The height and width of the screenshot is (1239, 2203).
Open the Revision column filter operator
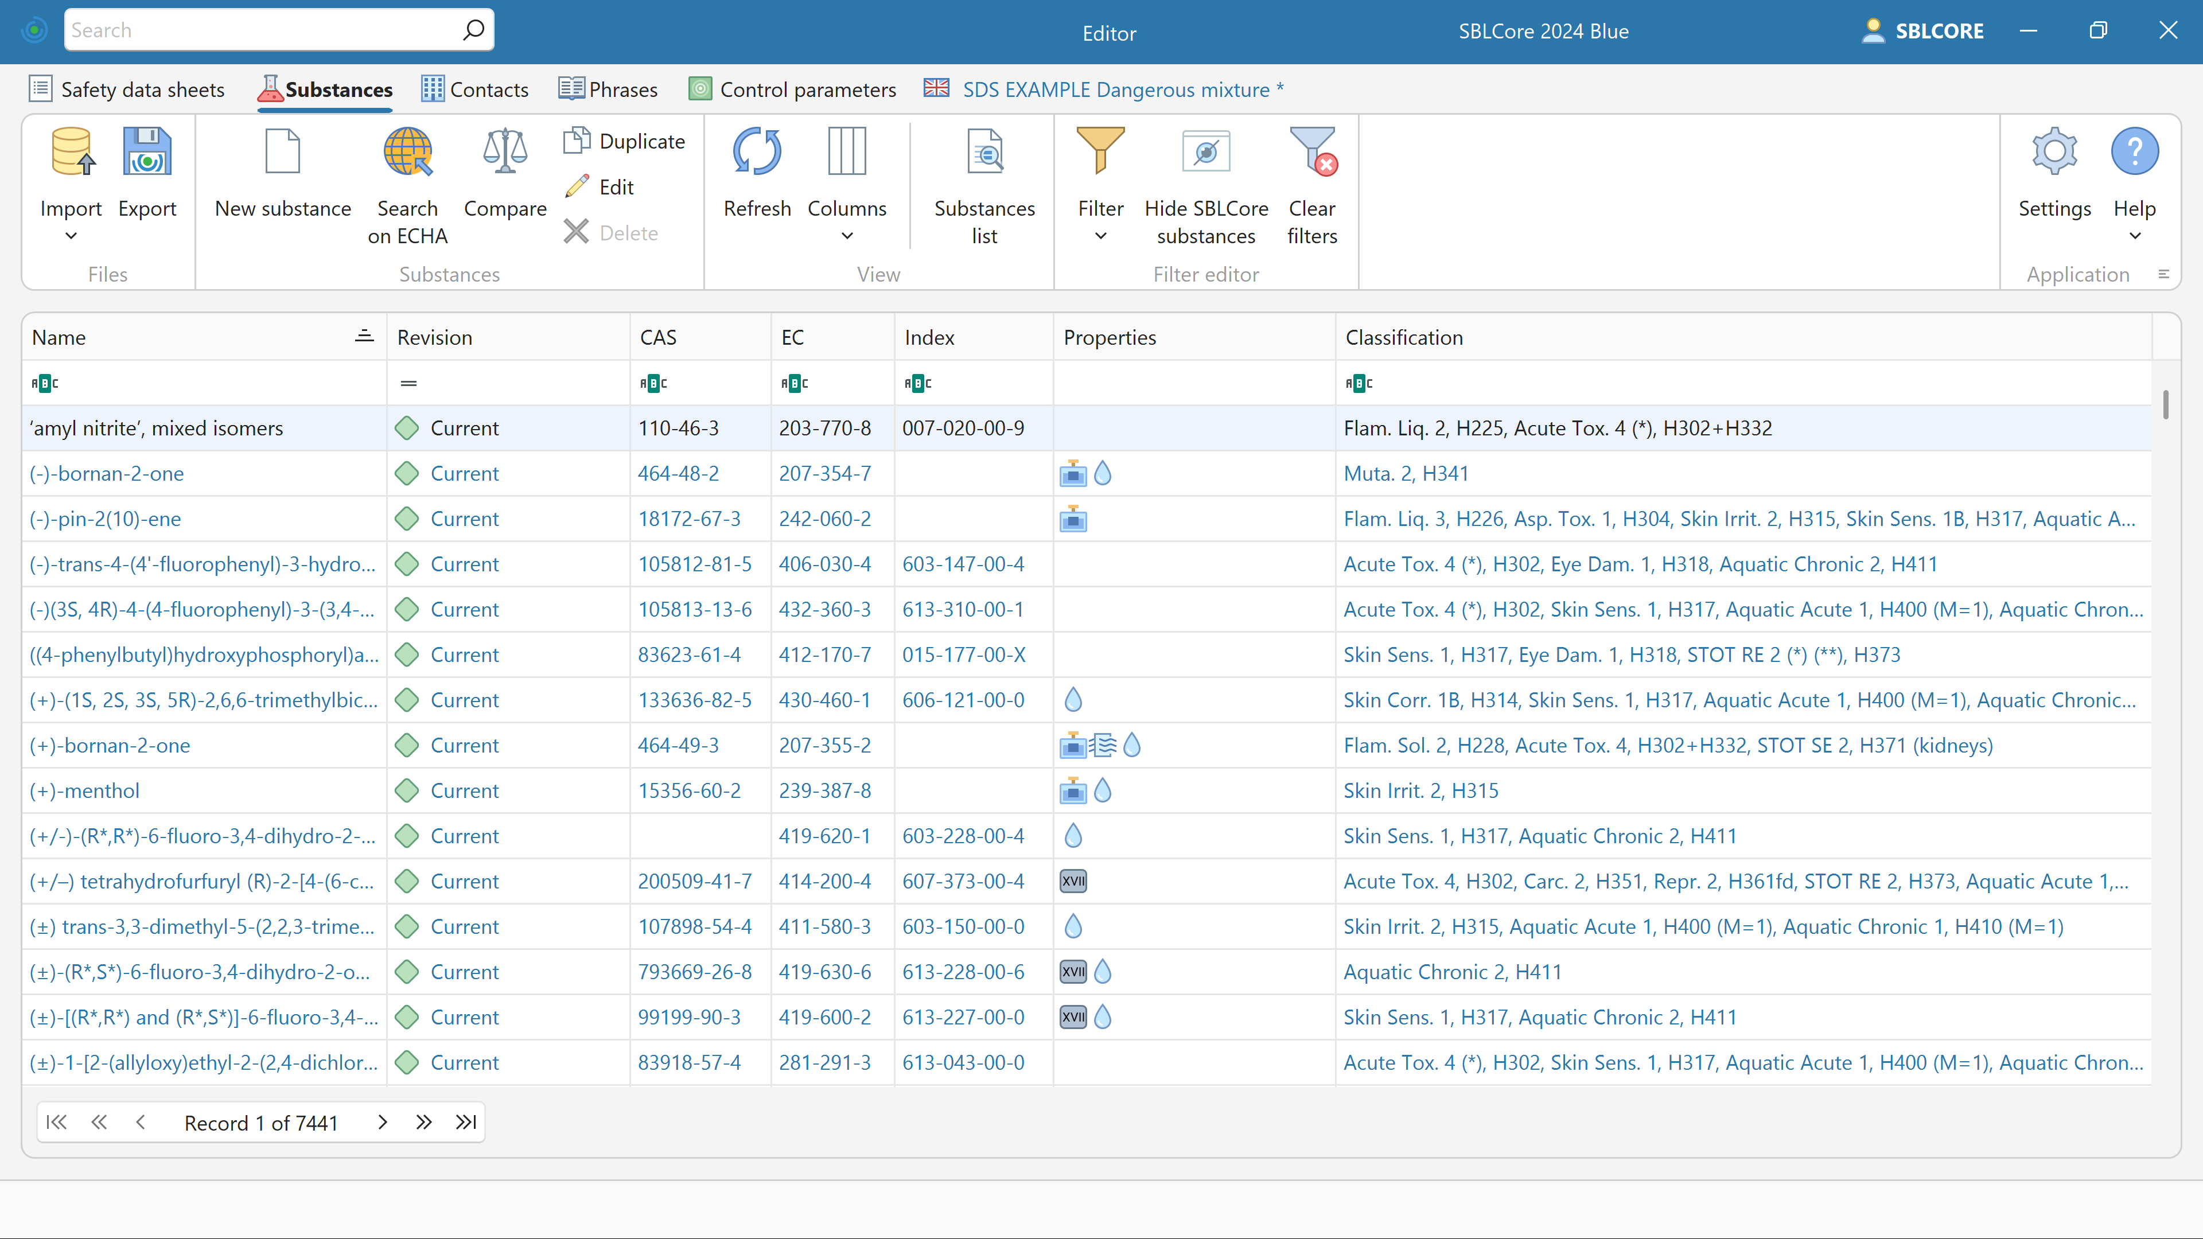click(x=409, y=383)
